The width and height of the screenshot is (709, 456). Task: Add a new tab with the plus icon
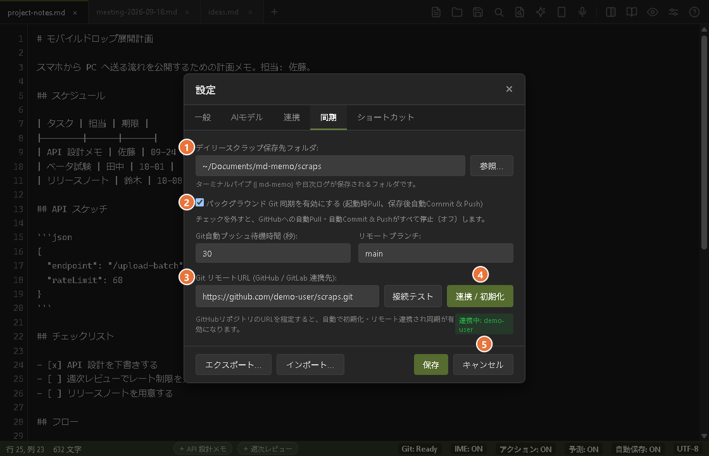pyautogui.click(x=274, y=12)
